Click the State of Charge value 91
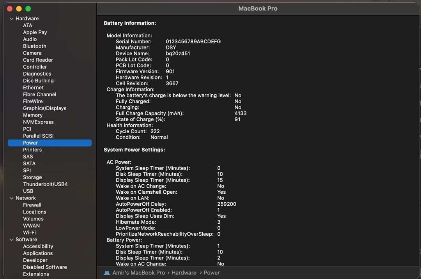Viewport: 421px width, 279px height. coord(237,119)
